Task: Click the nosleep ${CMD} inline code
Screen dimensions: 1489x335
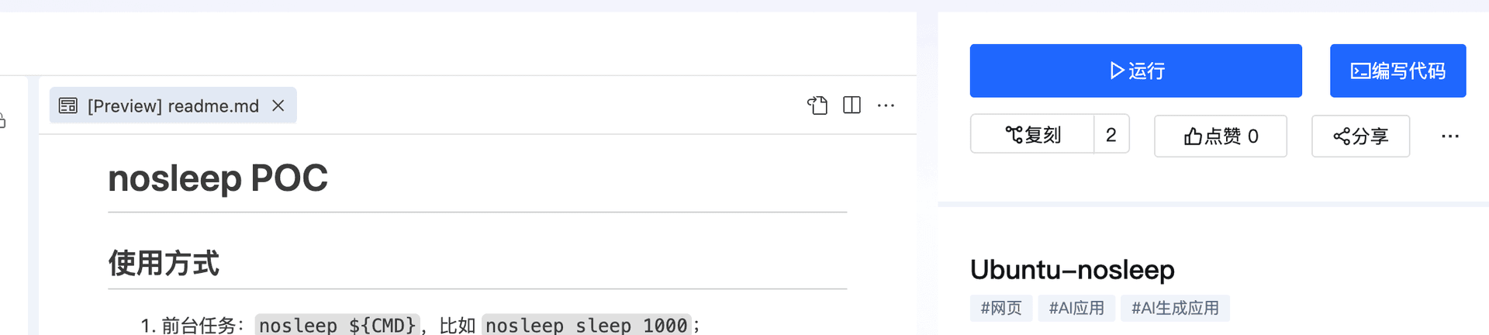Action: click(337, 325)
